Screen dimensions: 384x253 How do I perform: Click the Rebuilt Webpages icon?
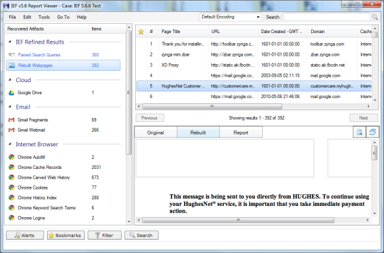click(x=11, y=66)
